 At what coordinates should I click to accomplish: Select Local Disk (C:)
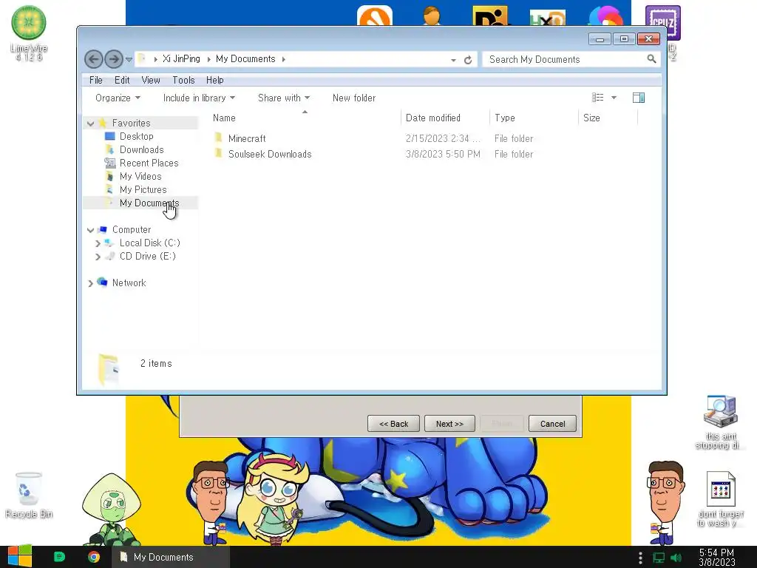149,243
